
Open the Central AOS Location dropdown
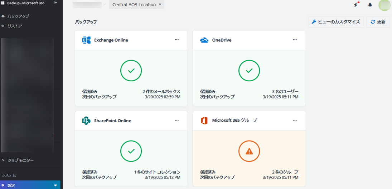point(136,5)
